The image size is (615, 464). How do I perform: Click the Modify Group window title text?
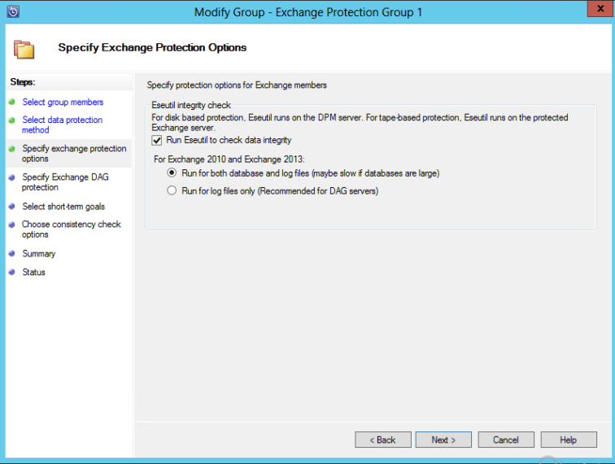(x=308, y=12)
